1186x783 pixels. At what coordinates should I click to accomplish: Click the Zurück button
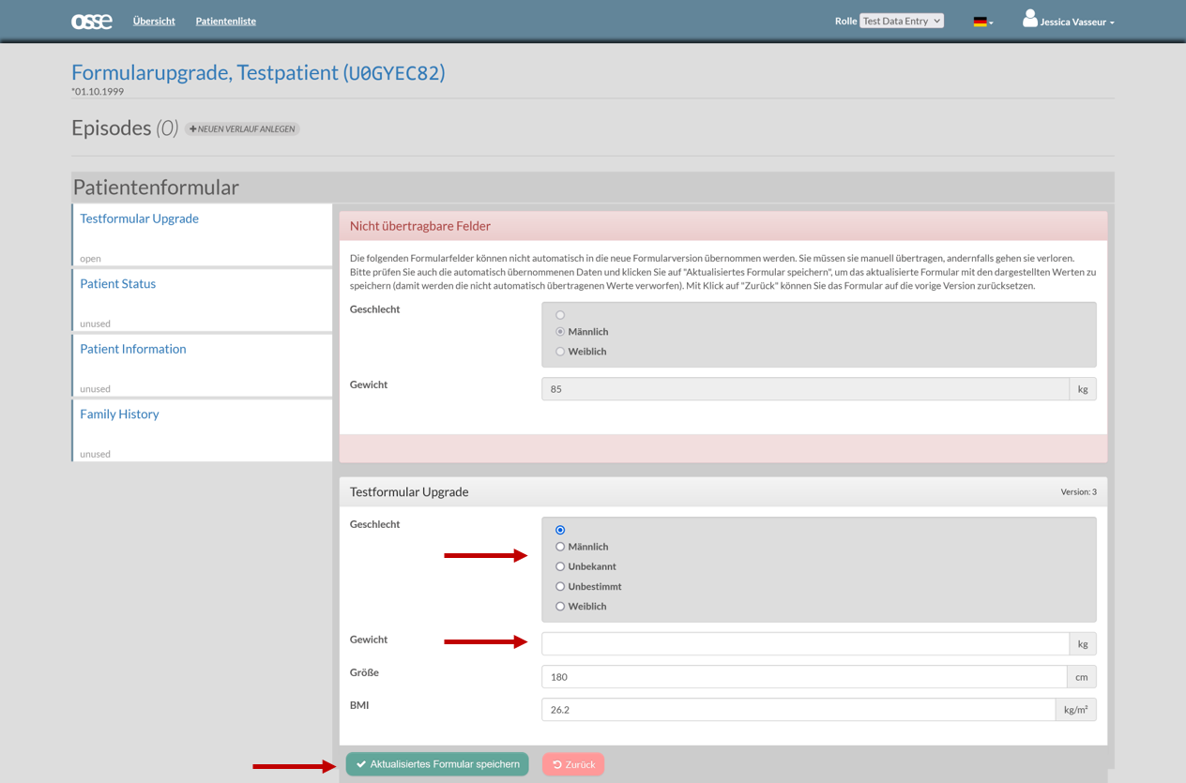point(573,764)
